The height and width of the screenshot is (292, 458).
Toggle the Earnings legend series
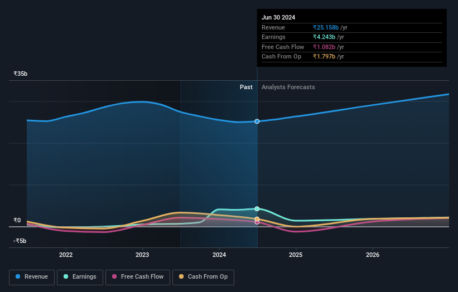tap(80, 277)
